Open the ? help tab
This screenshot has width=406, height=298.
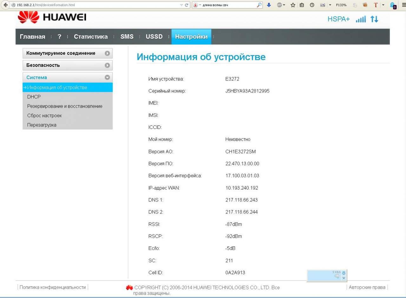point(59,37)
